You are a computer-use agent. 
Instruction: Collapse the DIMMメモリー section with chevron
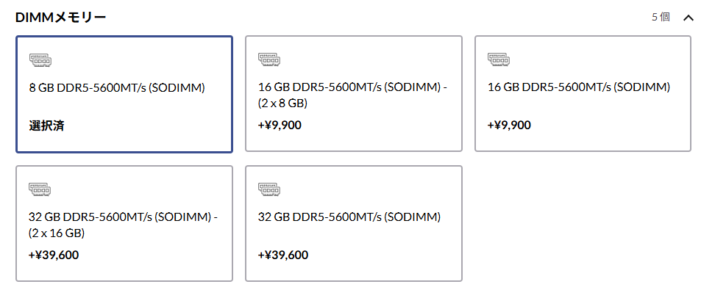(x=688, y=18)
